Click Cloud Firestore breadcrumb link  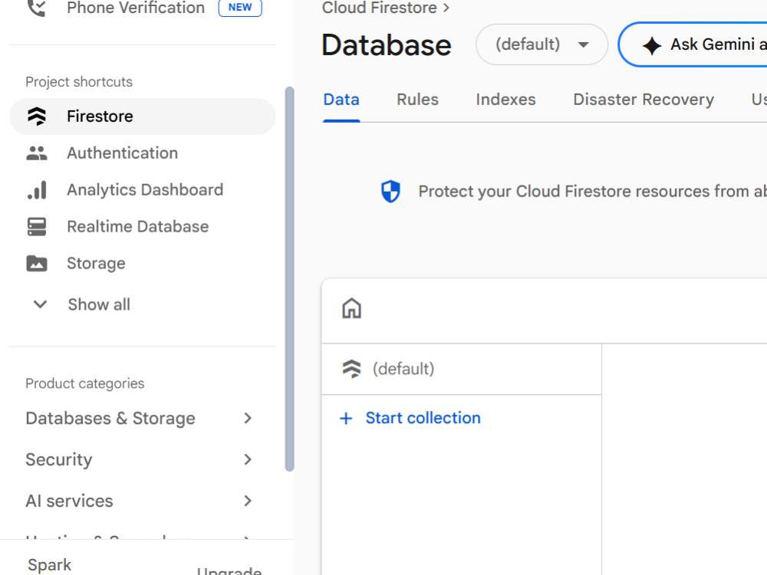[379, 8]
